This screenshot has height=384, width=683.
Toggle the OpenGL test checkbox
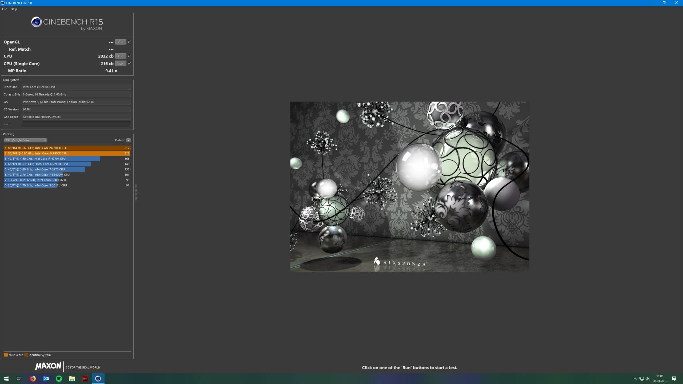pos(129,42)
